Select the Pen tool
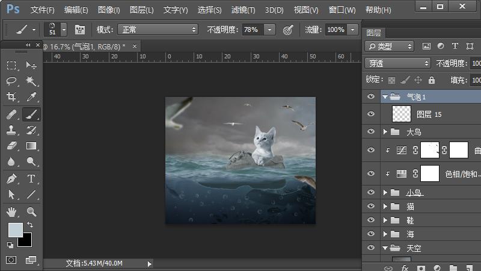The image size is (481, 271). [11, 178]
